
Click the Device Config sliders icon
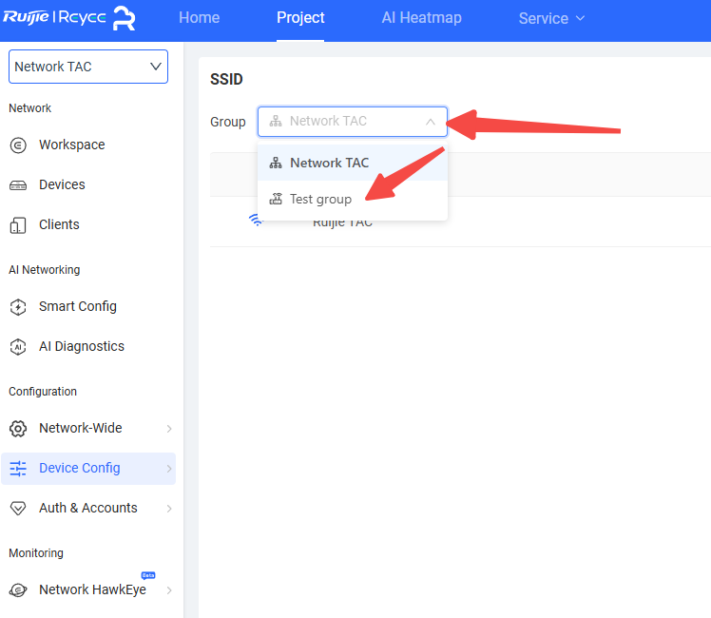pyautogui.click(x=18, y=469)
